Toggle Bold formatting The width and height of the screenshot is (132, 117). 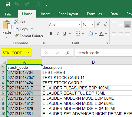point(51,34)
